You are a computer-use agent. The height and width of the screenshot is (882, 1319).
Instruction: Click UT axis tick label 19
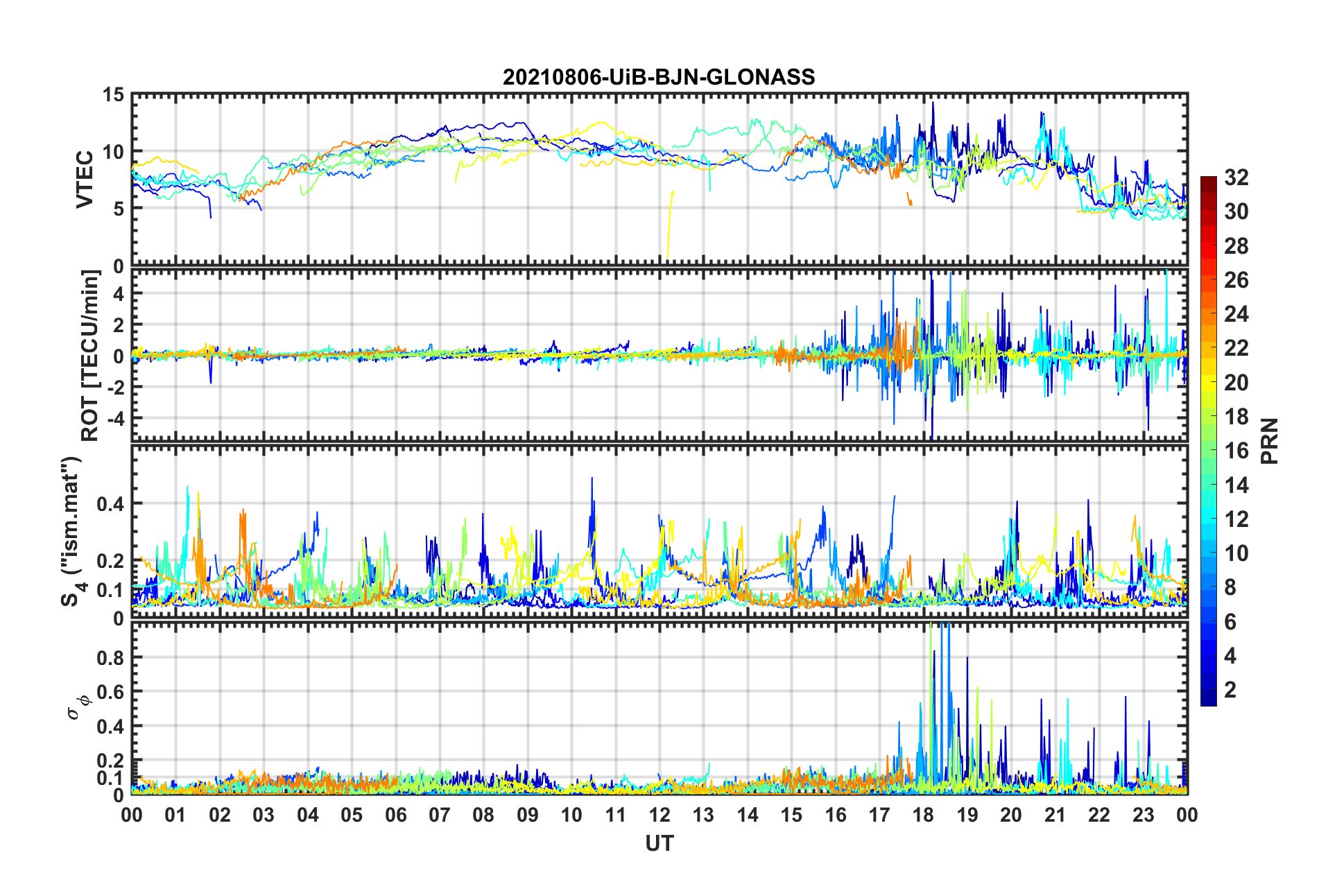(x=967, y=815)
